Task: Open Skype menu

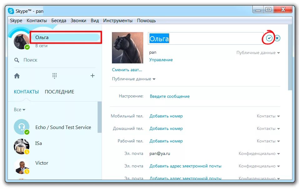Action: 16,21
